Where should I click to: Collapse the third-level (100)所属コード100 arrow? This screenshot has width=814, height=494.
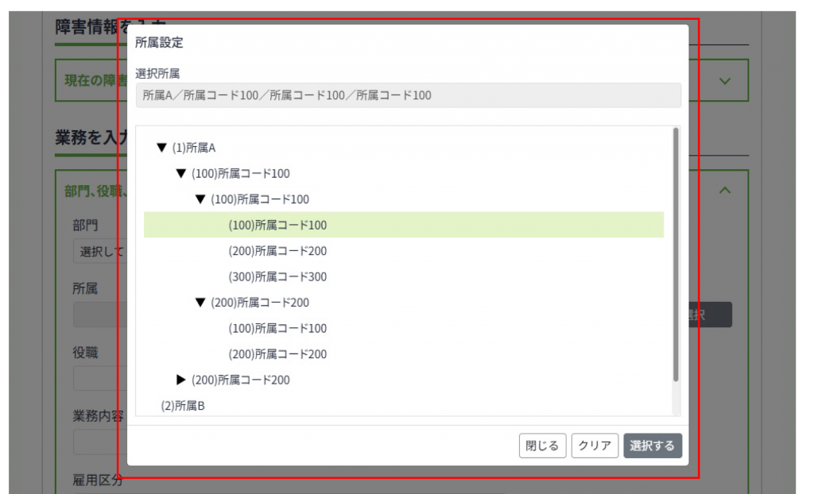point(200,199)
